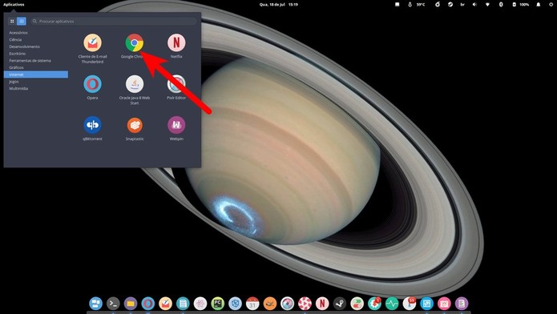Open the session power indicator
The width and height of the screenshot is (557, 314).
pos(551,5)
